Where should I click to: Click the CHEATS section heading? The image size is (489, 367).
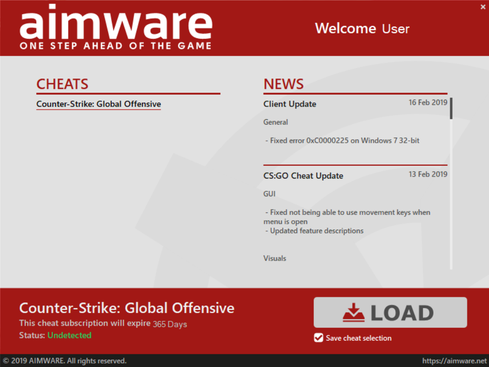click(62, 84)
